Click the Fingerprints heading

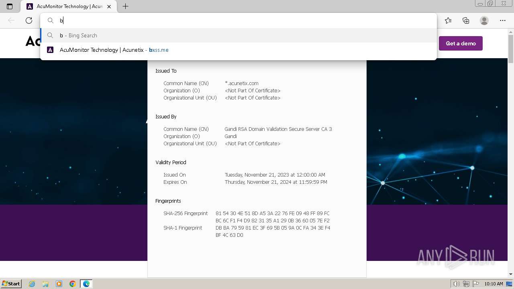coord(168,201)
